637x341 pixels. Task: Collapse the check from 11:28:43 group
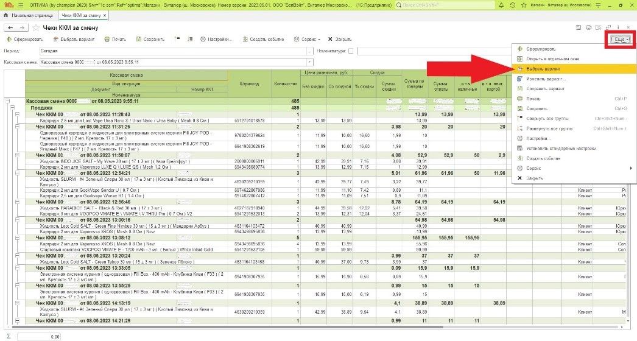[16, 114]
